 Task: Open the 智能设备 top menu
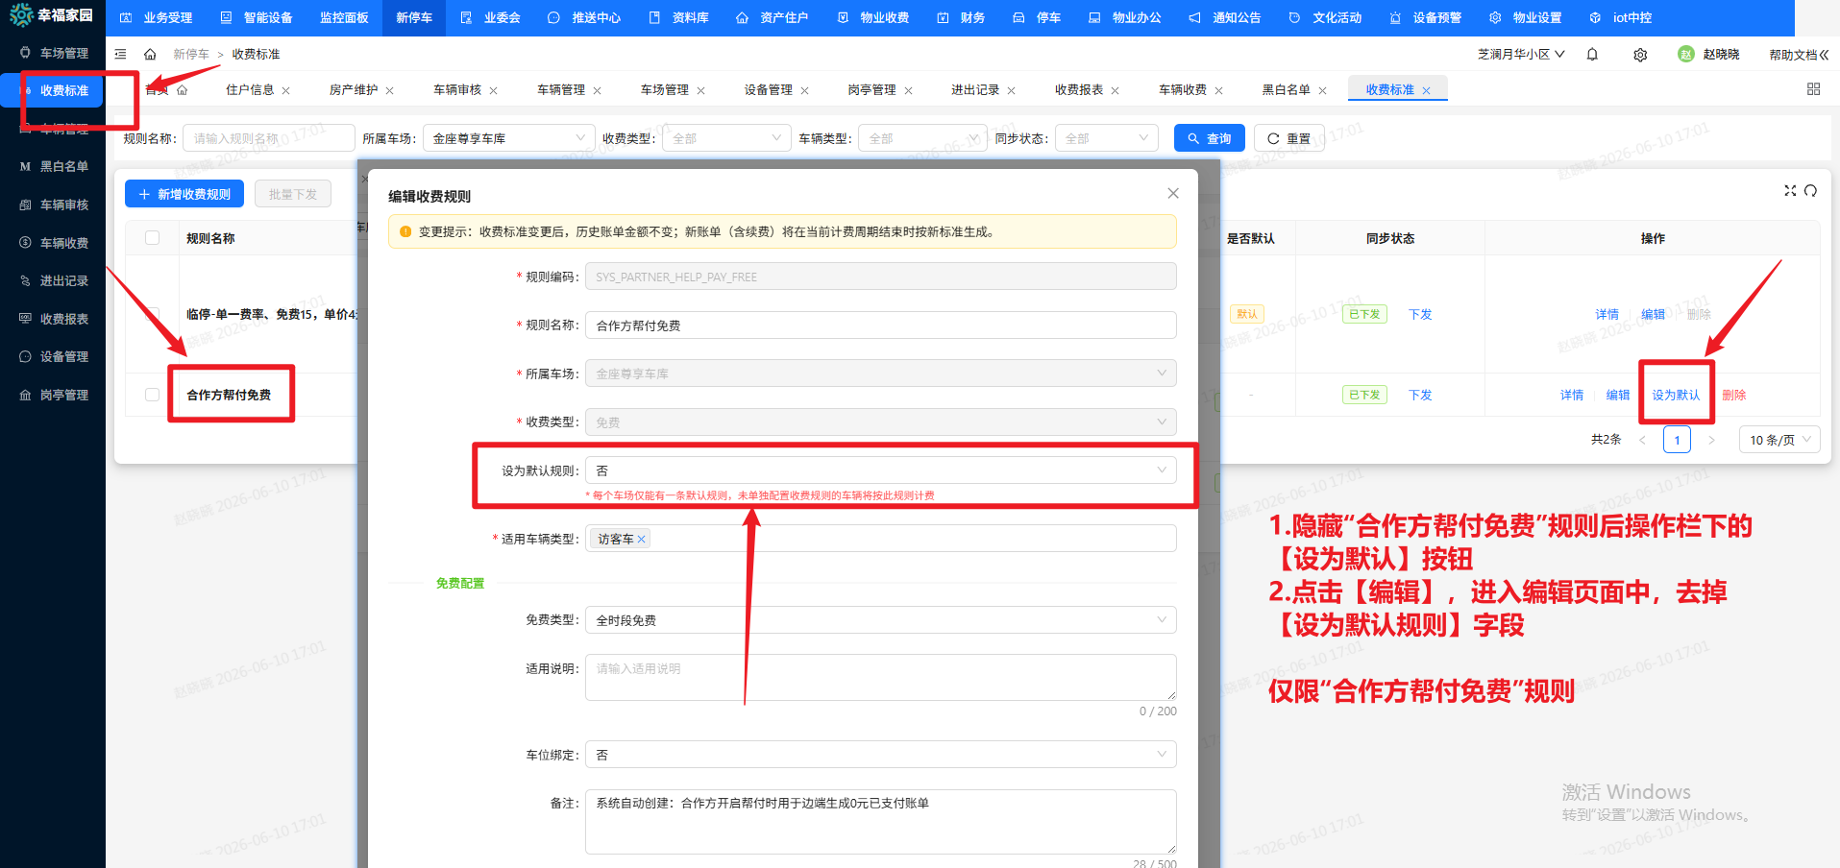coord(256,17)
